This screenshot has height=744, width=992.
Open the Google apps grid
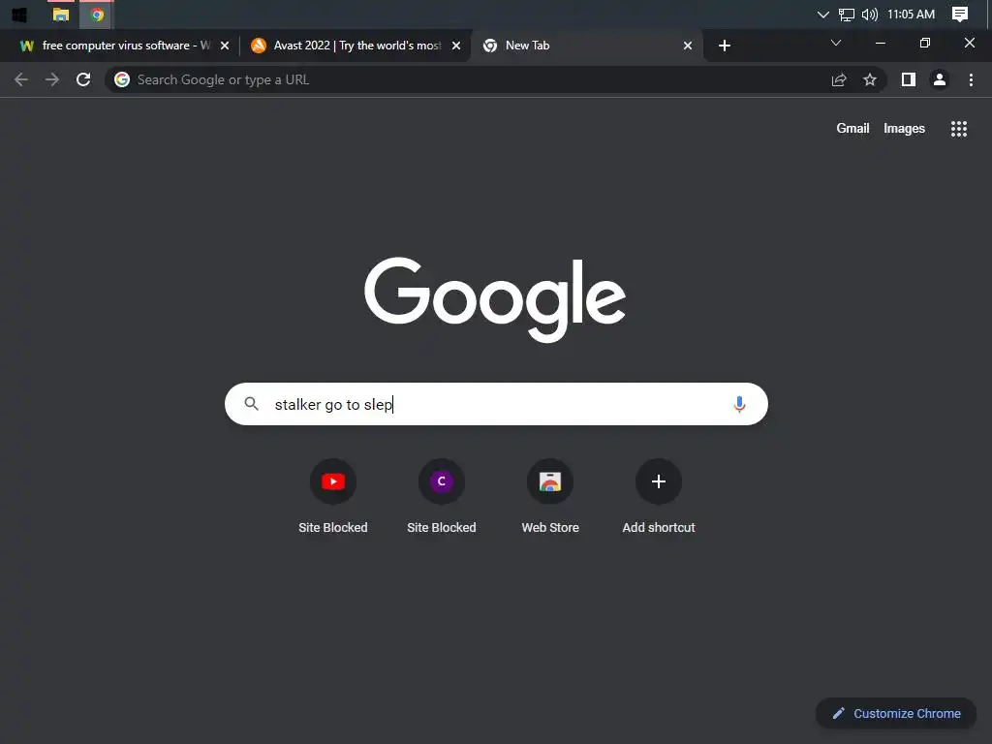click(x=959, y=129)
